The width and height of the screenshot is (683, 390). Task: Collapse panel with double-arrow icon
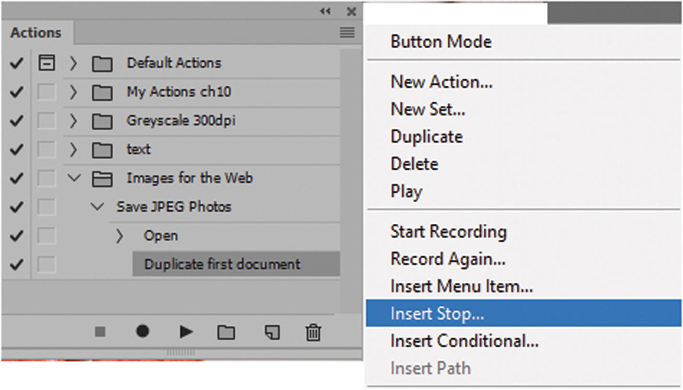click(325, 11)
